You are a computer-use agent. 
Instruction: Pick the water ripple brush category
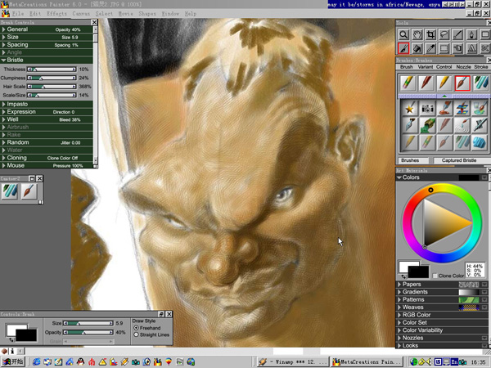pyautogui.click(x=462, y=125)
